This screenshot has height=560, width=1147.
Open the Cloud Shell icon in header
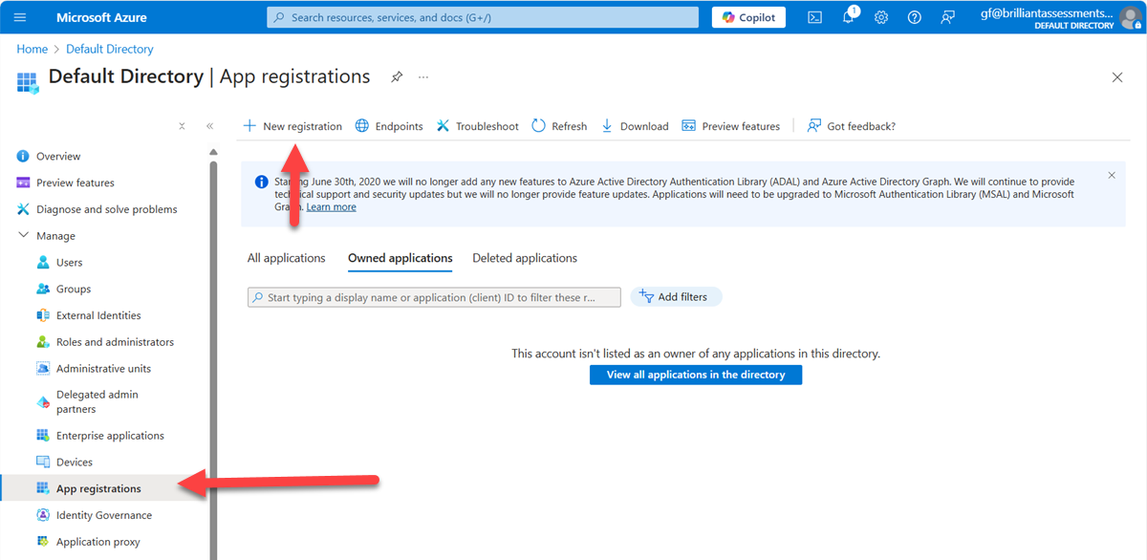coord(814,17)
